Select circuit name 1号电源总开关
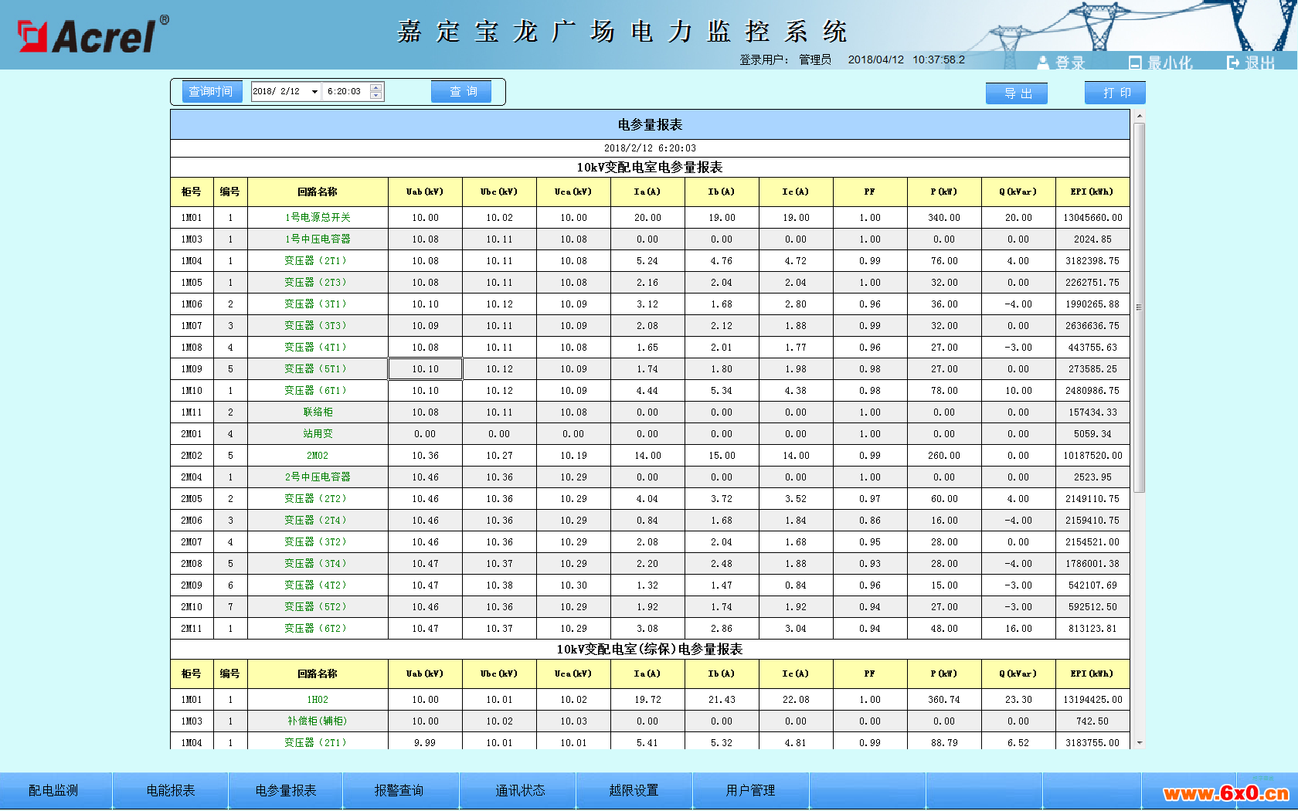 click(x=318, y=218)
